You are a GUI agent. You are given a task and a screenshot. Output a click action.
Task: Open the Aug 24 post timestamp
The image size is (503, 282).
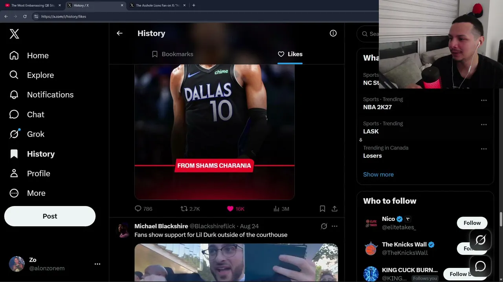249,226
